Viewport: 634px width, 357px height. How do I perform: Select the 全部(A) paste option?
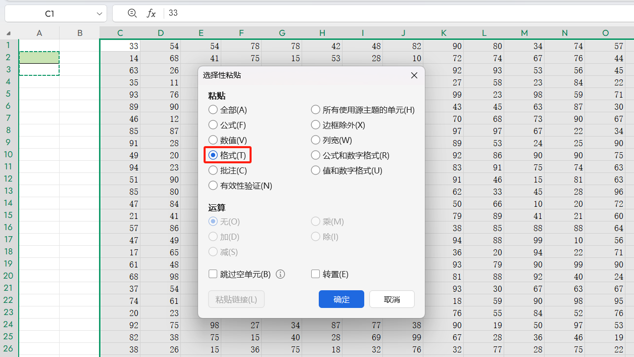tap(213, 110)
